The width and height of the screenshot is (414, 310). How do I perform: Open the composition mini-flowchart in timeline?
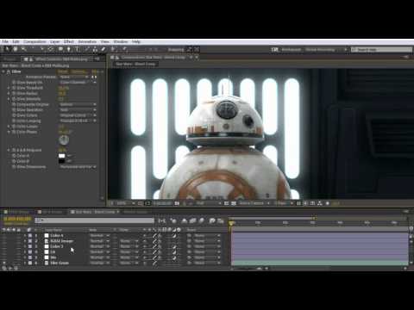[162, 220]
